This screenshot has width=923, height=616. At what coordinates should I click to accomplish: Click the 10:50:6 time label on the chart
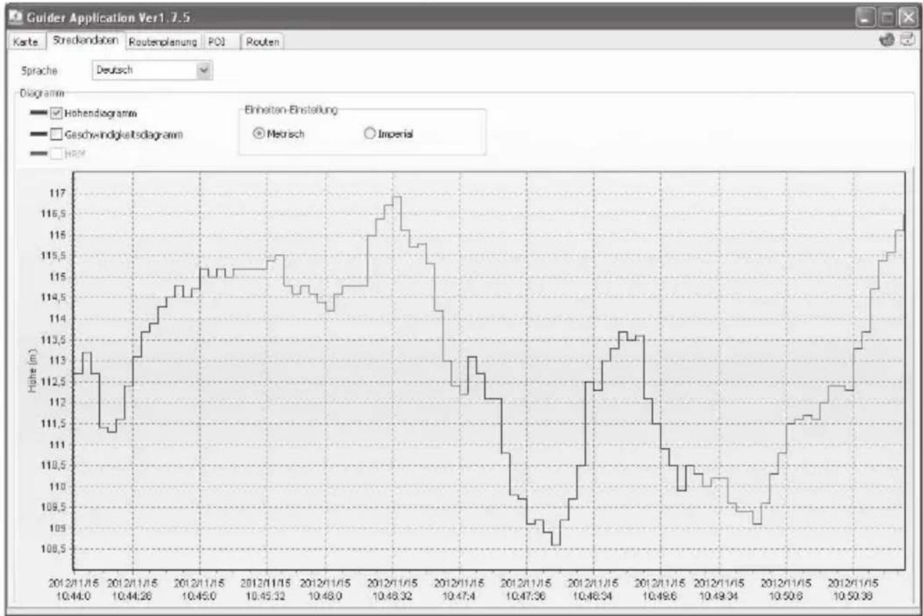[x=785, y=596]
